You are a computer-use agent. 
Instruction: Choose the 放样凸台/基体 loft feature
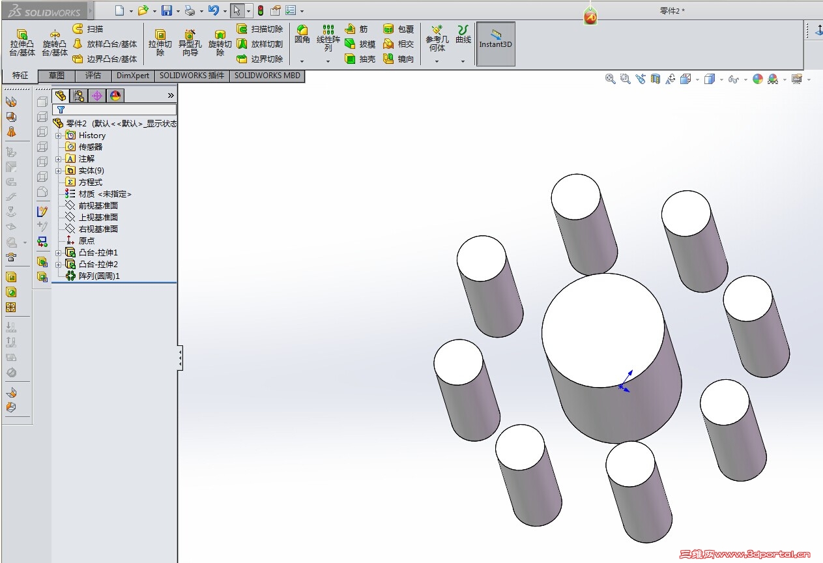point(105,44)
